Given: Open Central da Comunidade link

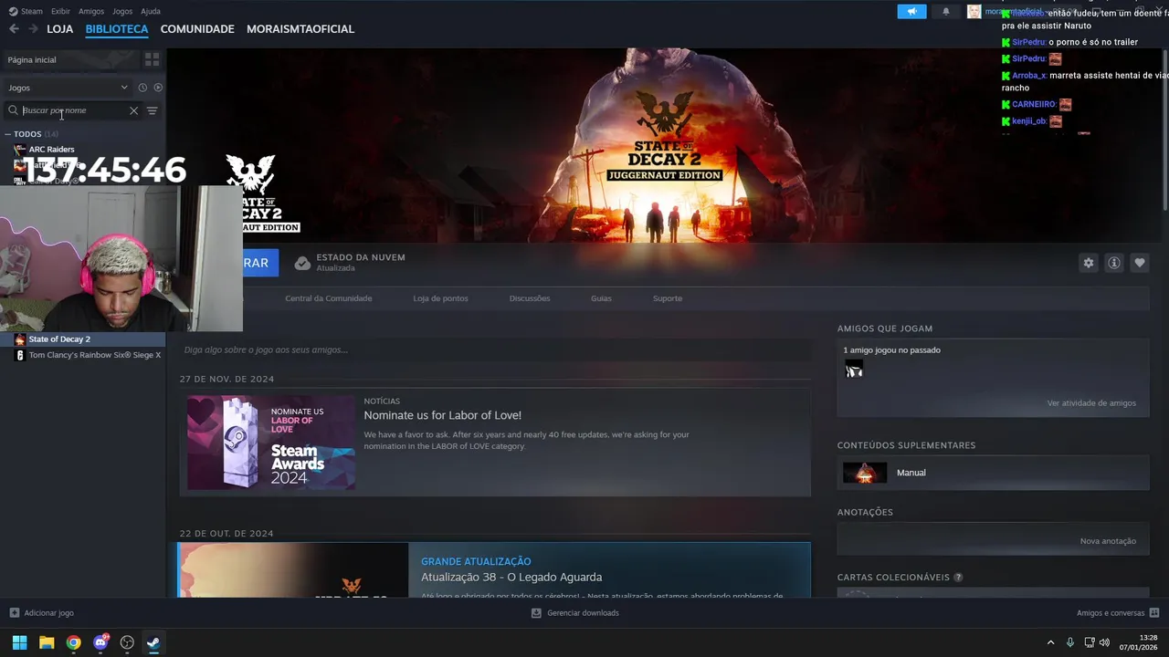Looking at the screenshot, I should click(328, 298).
